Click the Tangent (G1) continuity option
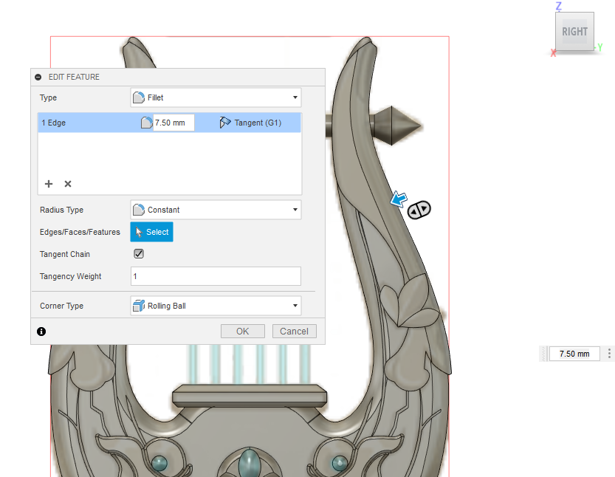 point(258,123)
